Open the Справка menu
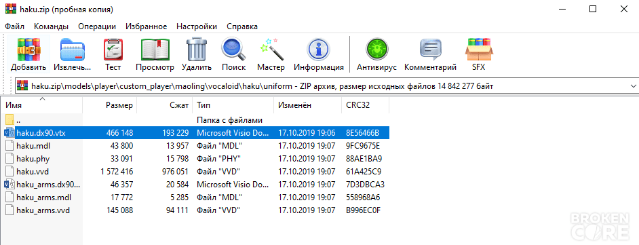The height and width of the screenshot is (245, 639). [242, 26]
